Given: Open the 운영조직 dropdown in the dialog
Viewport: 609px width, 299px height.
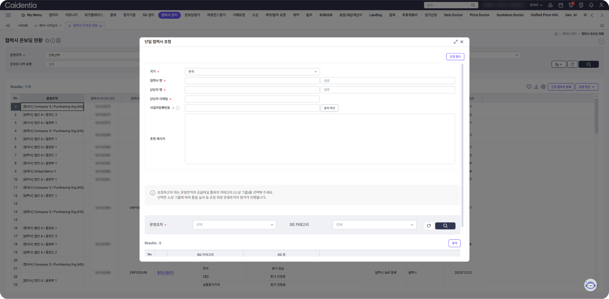Looking at the screenshot, I should pyautogui.click(x=234, y=225).
